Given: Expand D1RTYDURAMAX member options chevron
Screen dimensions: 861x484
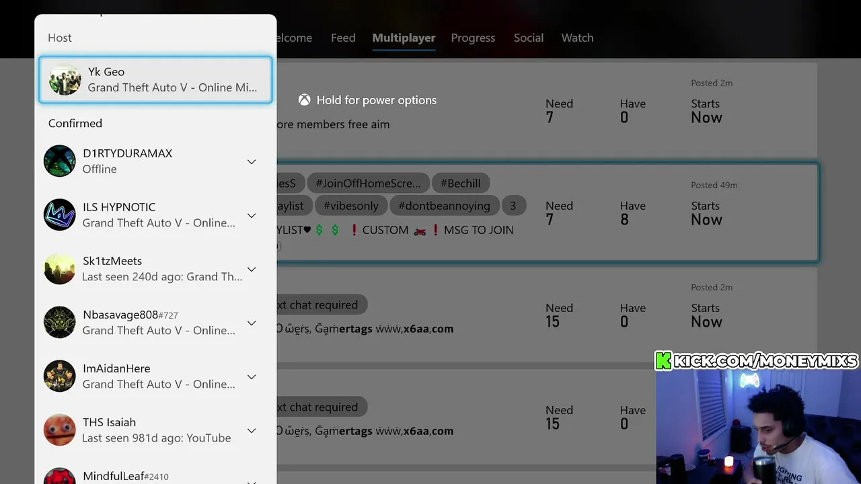Looking at the screenshot, I should pos(252,162).
